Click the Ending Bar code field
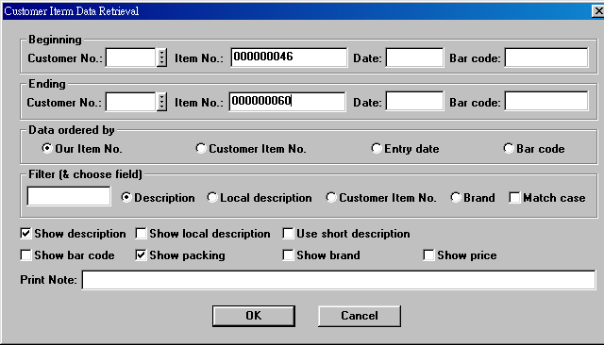Viewport: 604px width, 345px height. click(x=546, y=101)
